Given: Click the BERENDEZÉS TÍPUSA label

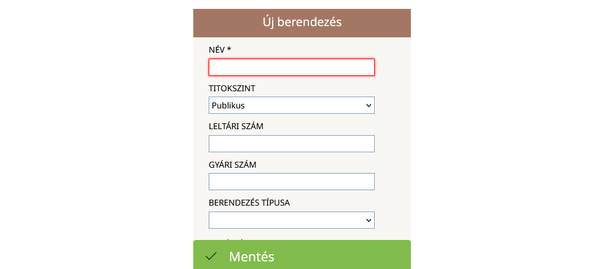Looking at the screenshot, I should 249,203.
